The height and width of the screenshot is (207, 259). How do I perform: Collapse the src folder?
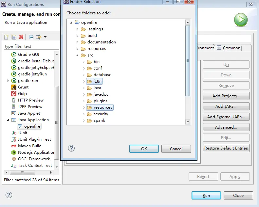pyautogui.click(x=77, y=55)
